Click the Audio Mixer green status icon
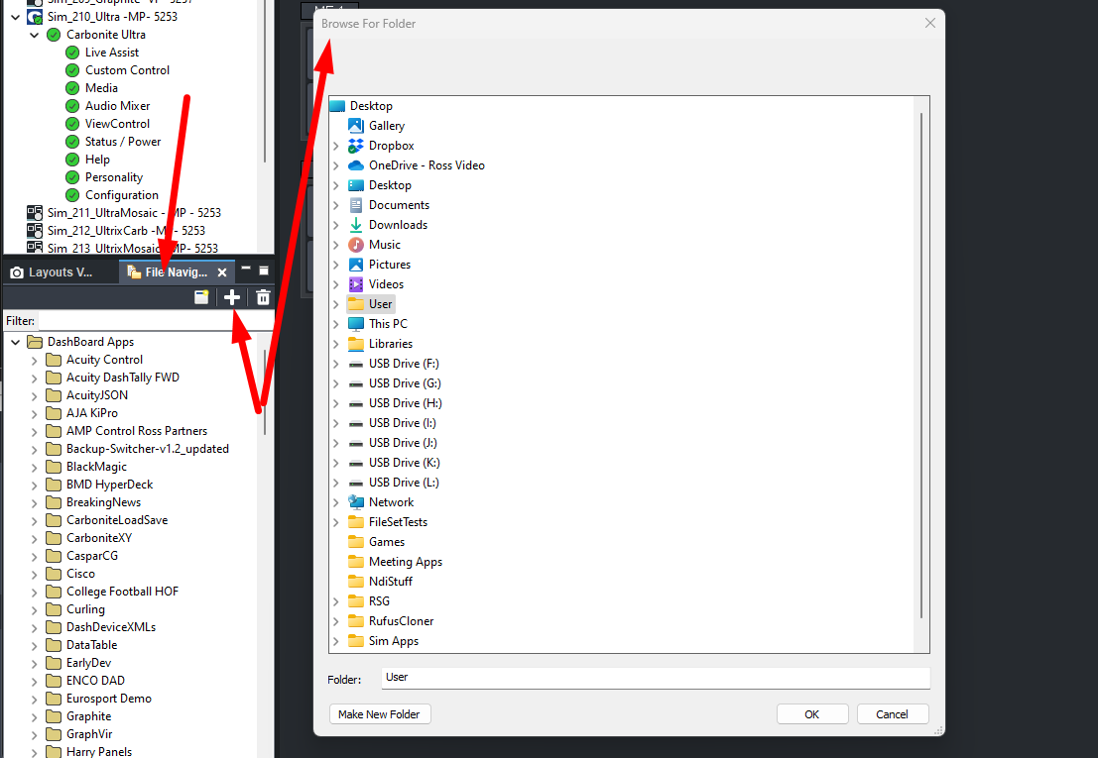The height and width of the screenshot is (758, 1098). pyautogui.click(x=72, y=106)
